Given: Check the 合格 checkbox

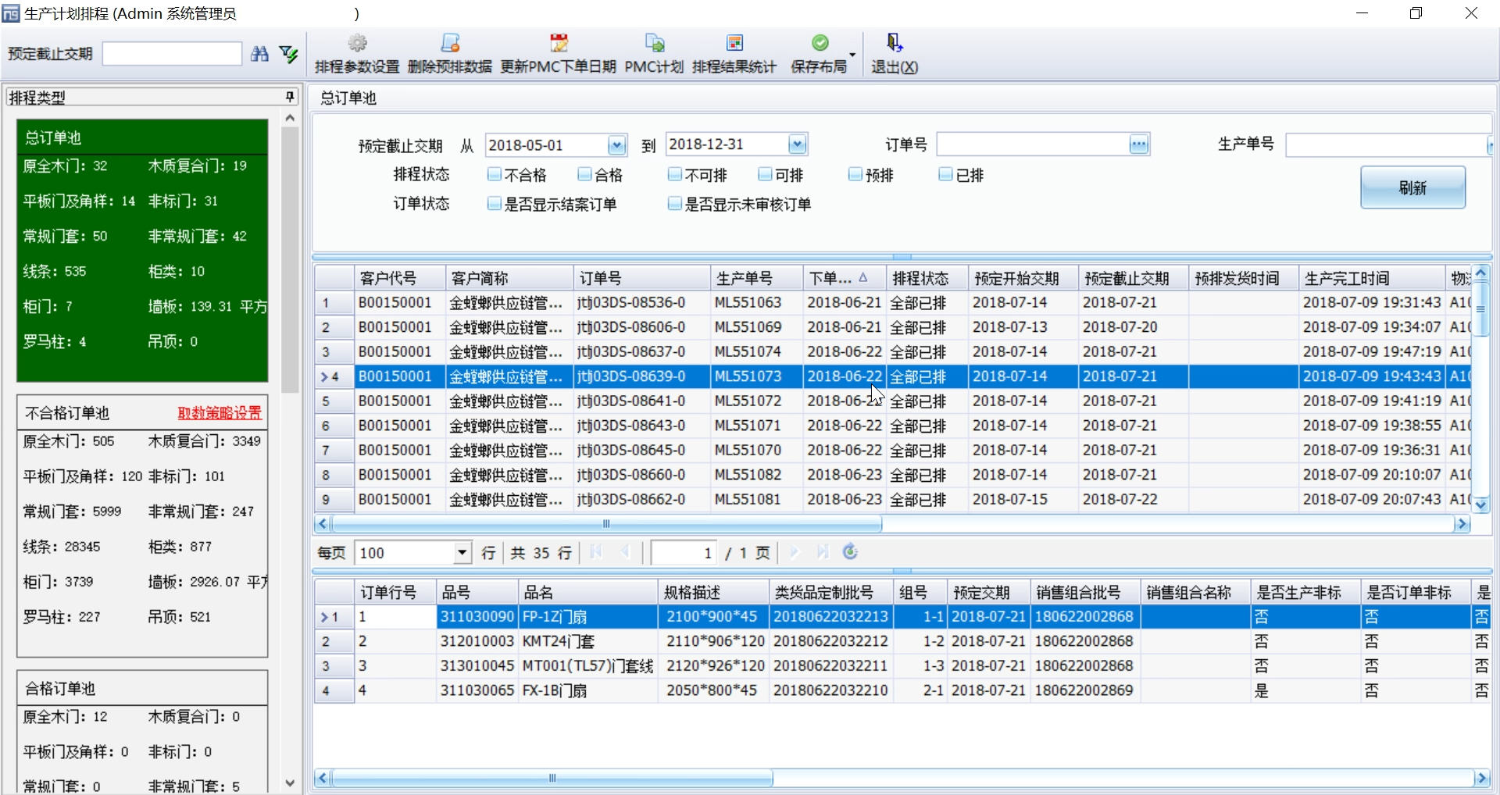Looking at the screenshot, I should (584, 174).
